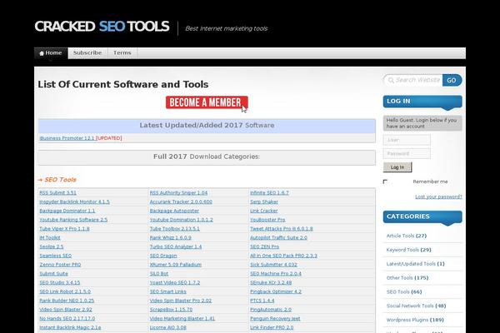
Task: Open Submit Suite link
Action: coord(53,274)
